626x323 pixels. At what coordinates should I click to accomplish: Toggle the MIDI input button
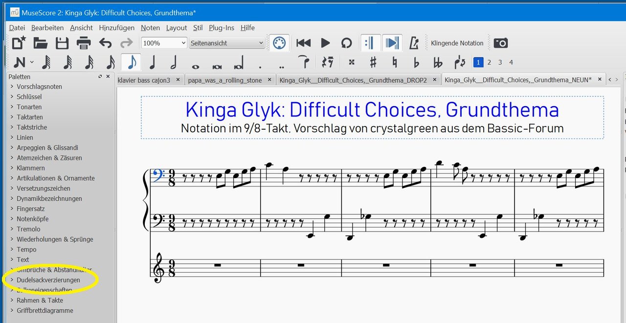279,43
